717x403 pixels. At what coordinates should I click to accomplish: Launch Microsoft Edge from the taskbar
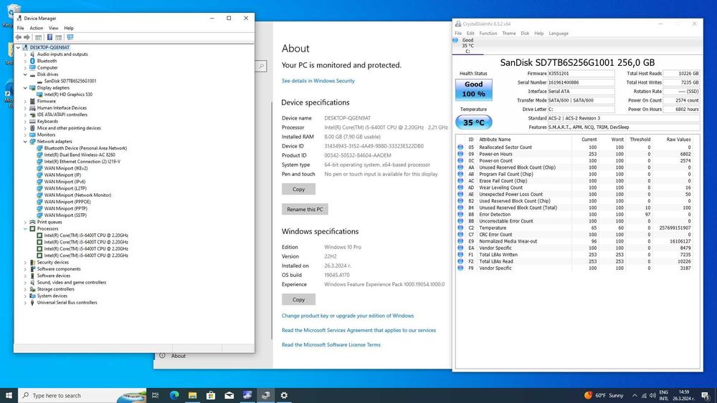click(174, 395)
